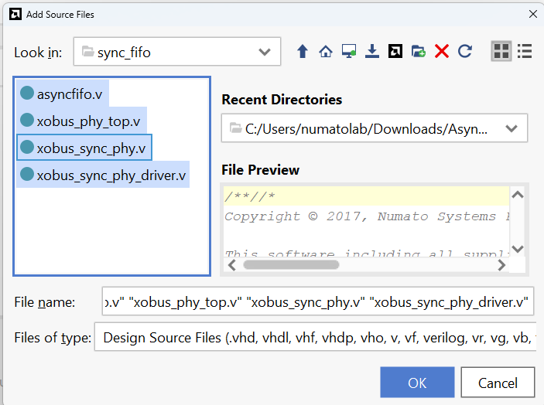Refresh the file listing

tap(465, 52)
